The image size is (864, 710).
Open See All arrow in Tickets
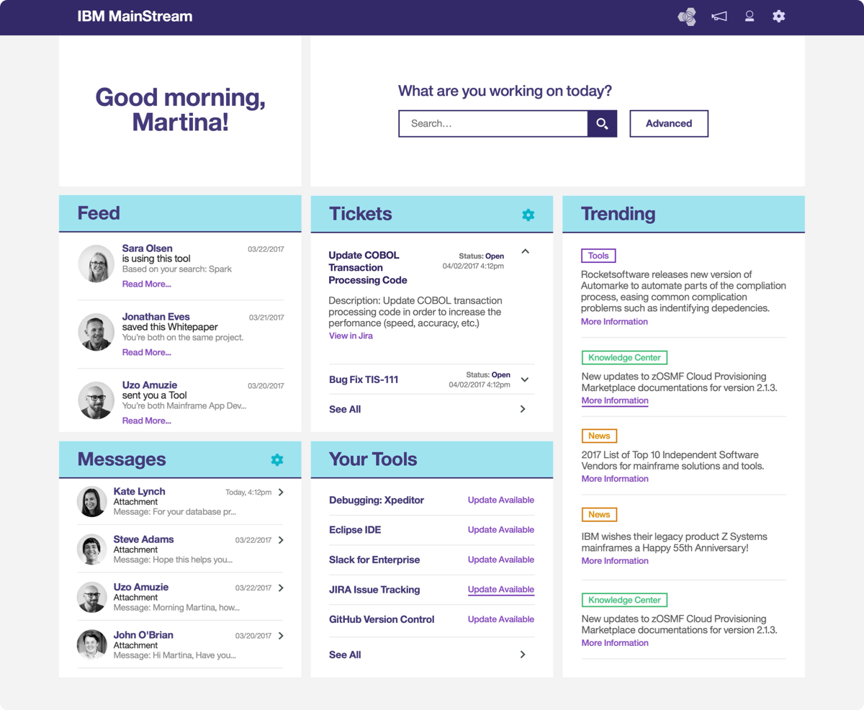coord(523,409)
